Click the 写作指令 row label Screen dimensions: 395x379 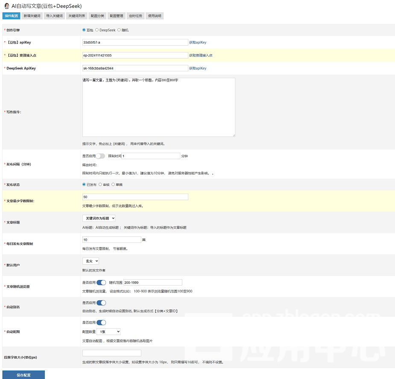click(14, 112)
